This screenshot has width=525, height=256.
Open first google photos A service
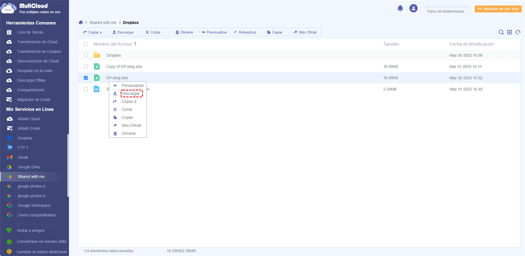[31, 186]
